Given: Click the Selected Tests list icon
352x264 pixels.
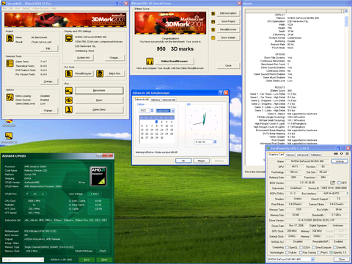Looking at the screenshot, I should (10, 63).
